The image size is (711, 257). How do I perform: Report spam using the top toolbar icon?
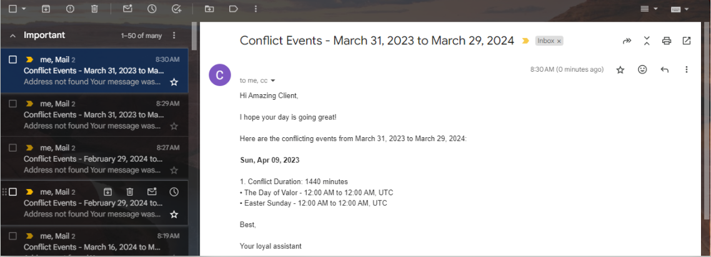point(70,9)
